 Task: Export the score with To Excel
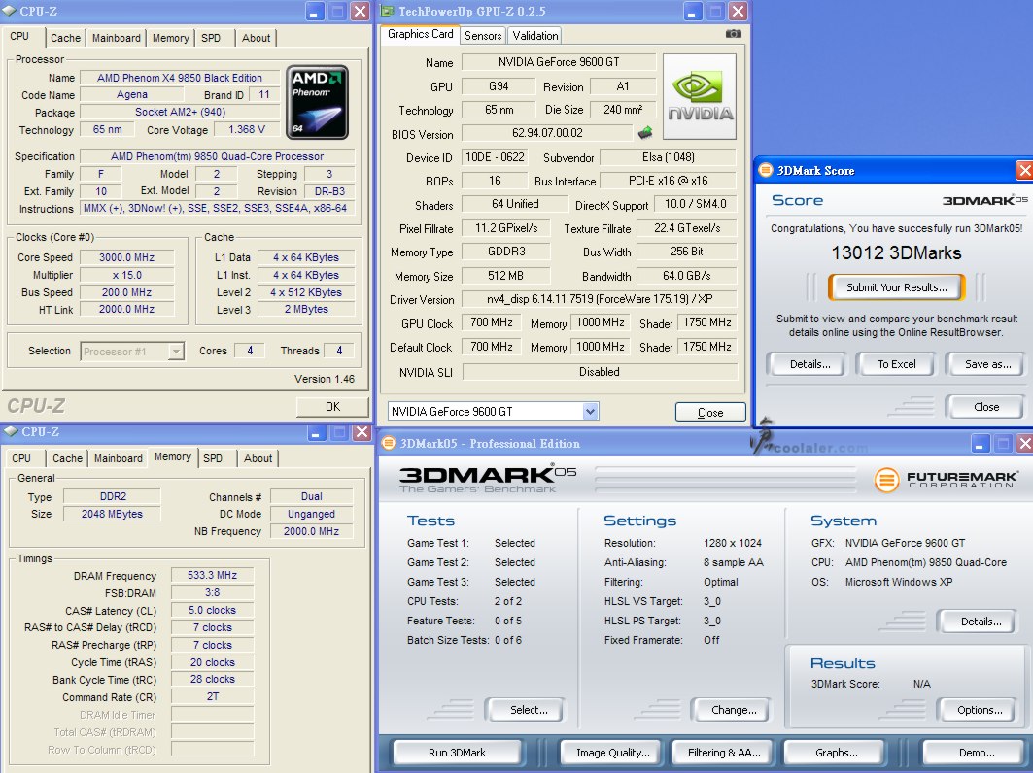click(x=896, y=364)
